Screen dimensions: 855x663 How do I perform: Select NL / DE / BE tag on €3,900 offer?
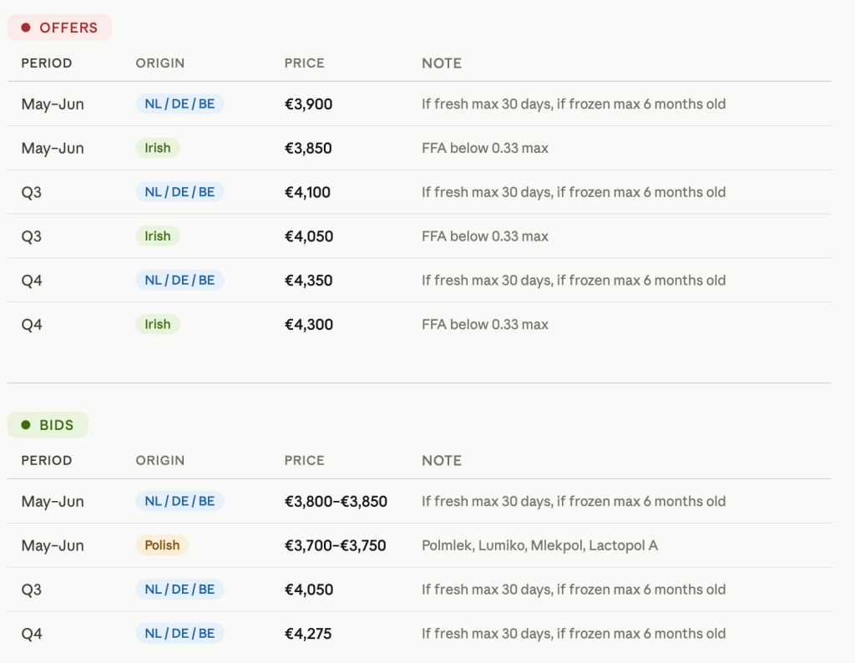(x=180, y=104)
